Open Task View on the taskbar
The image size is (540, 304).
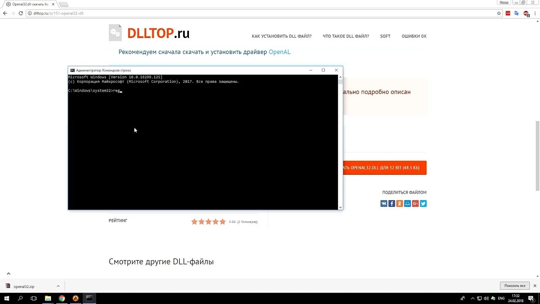[x=34, y=298]
